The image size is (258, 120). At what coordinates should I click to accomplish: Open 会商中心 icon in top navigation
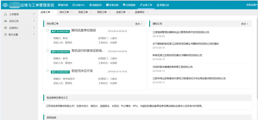coord(74,5)
